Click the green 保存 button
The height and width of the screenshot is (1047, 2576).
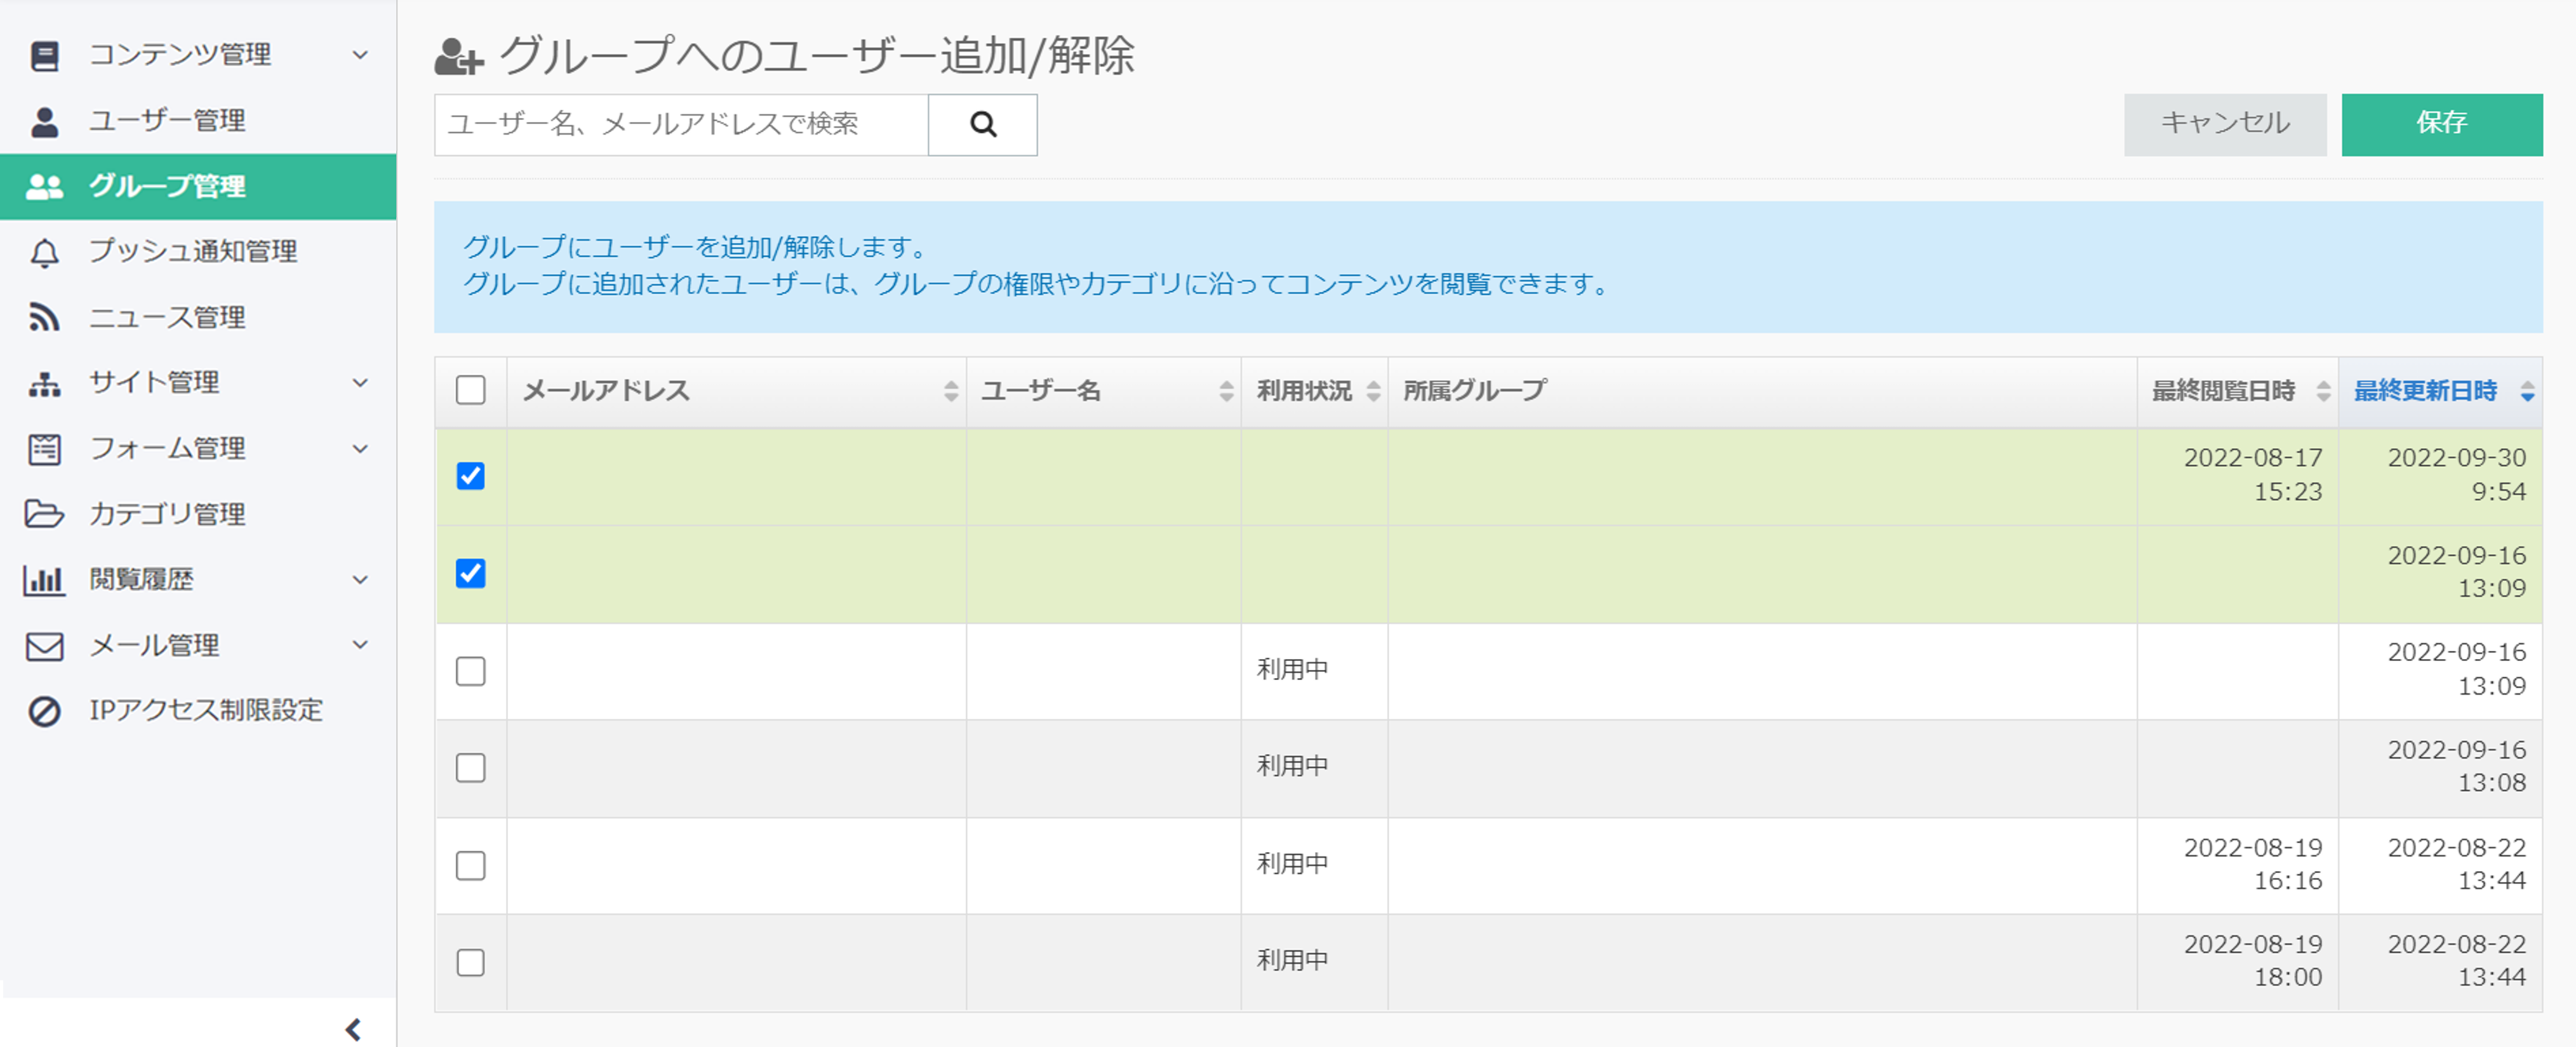point(2441,124)
